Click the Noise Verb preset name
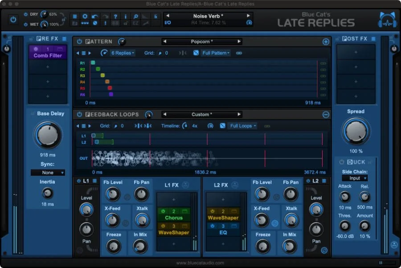The height and width of the screenshot is (268, 401). 208,16
